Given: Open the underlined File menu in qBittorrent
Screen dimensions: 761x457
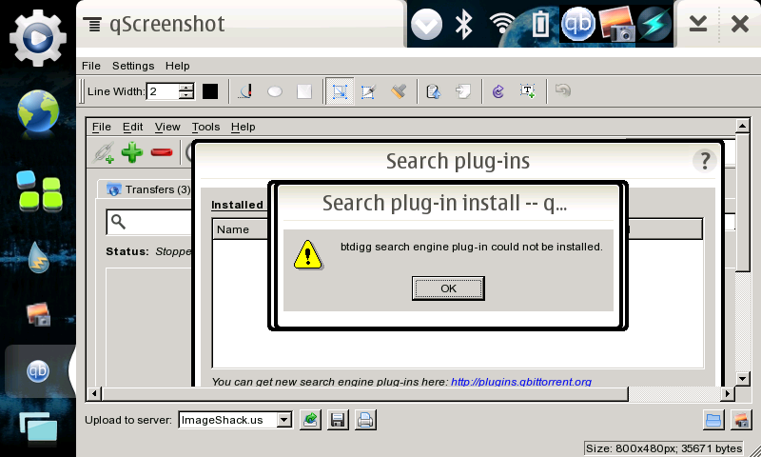Looking at the screenshot, I should 102,127.
